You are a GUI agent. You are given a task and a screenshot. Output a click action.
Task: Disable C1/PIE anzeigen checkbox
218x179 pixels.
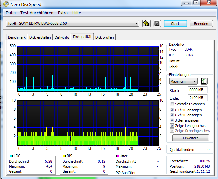pos(172,110)
